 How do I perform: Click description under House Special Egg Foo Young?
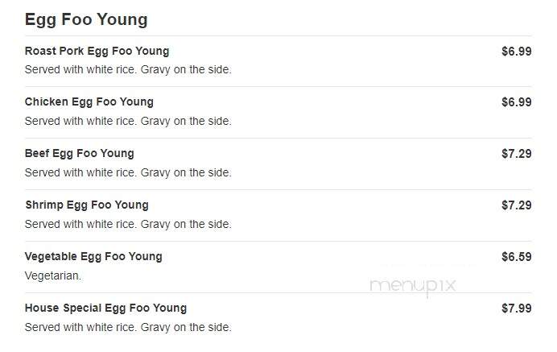(x=128, y=328)
